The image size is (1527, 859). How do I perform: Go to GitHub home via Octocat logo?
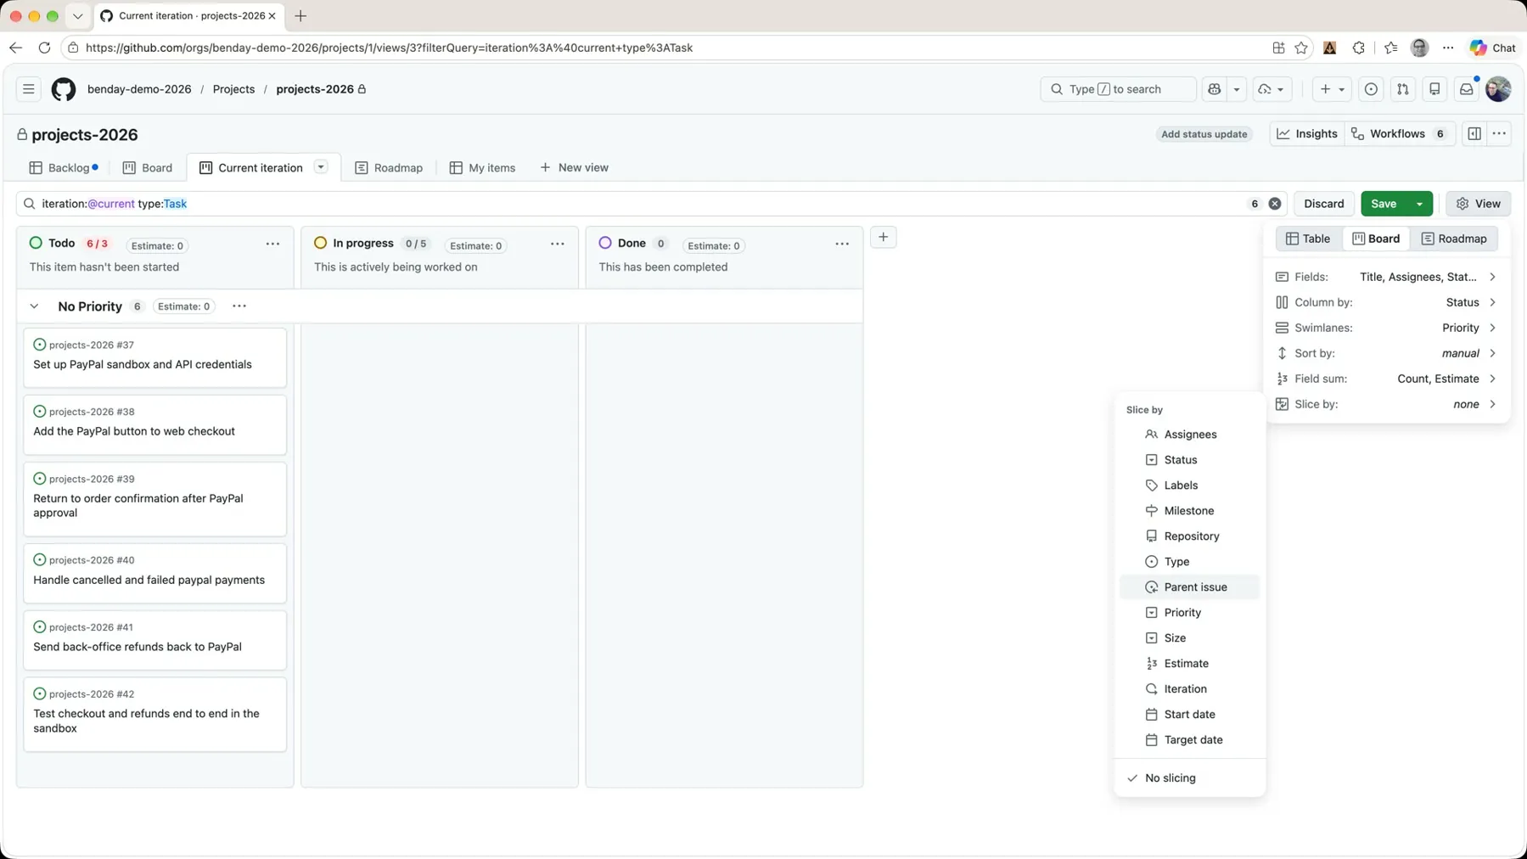click(x=64, y=89)
